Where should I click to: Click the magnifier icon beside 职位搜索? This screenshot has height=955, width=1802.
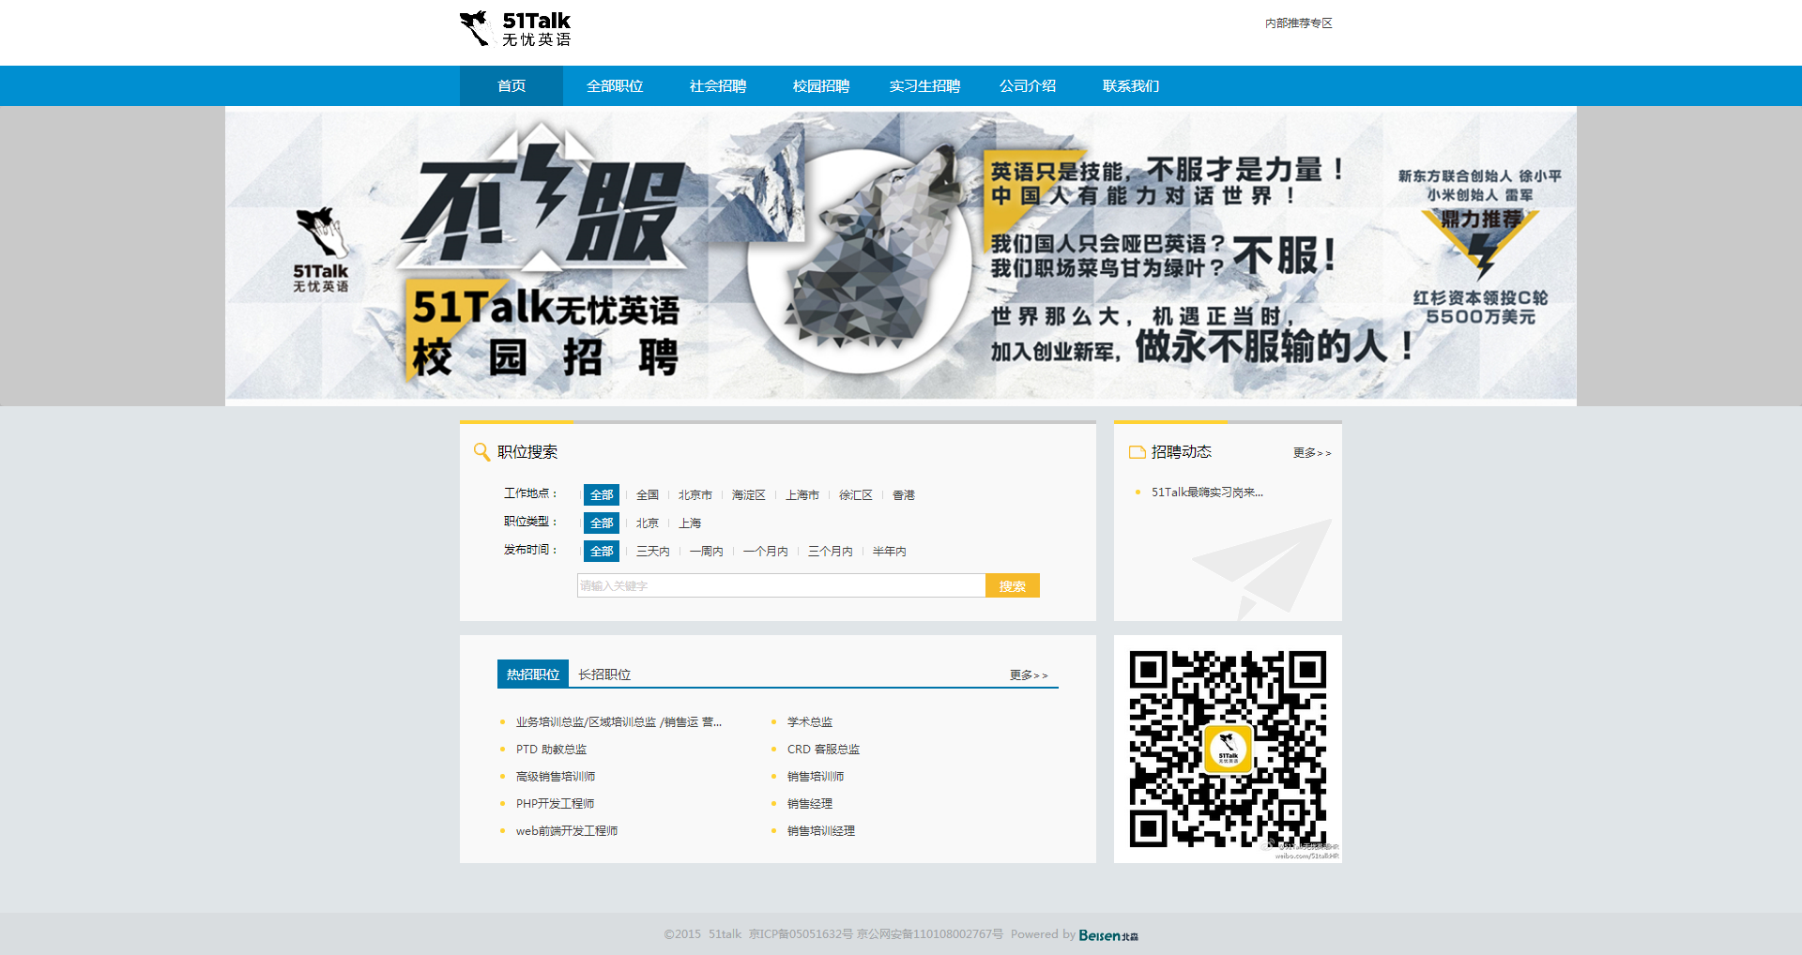481,452
